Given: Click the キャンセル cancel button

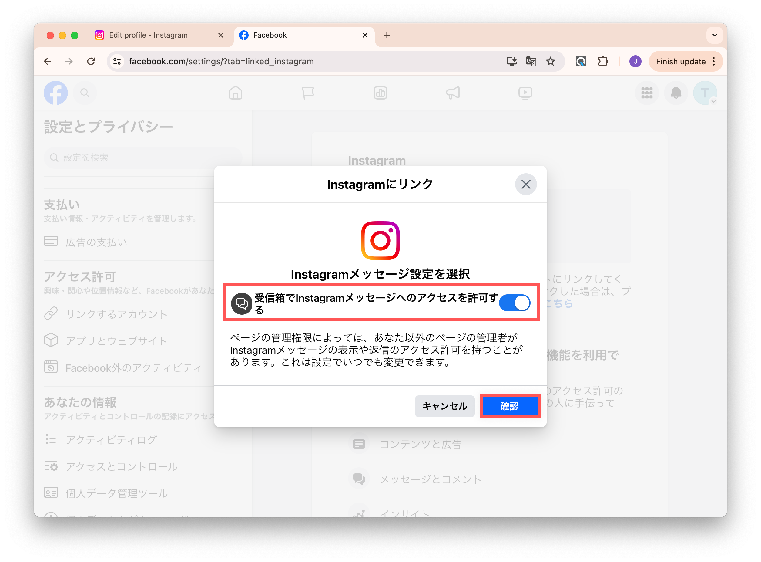Looking at the screenshot, I should click(x=444, y=406).
